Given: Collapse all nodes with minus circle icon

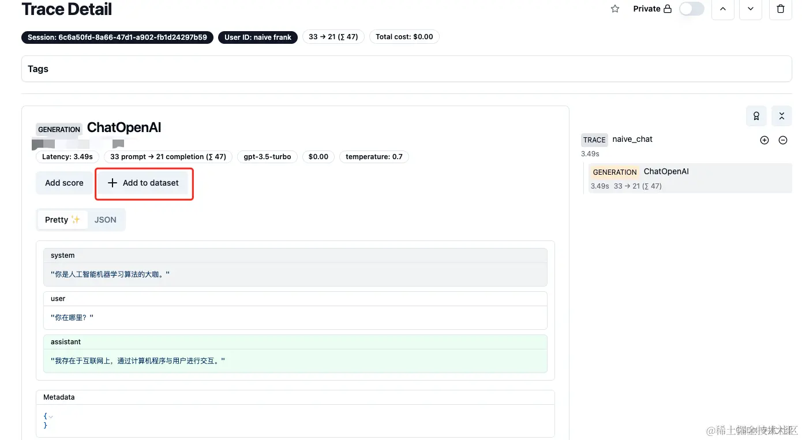Looking at the screenshot, I should 783,140.
